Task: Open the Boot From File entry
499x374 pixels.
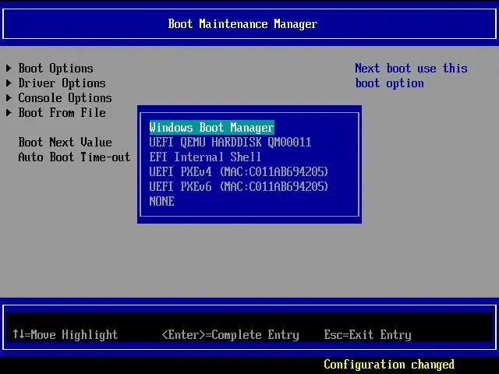Action: [62, 112]
